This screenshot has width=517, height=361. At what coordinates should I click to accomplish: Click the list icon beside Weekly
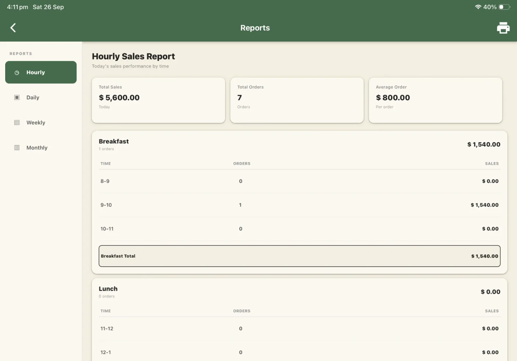point(17,123)
